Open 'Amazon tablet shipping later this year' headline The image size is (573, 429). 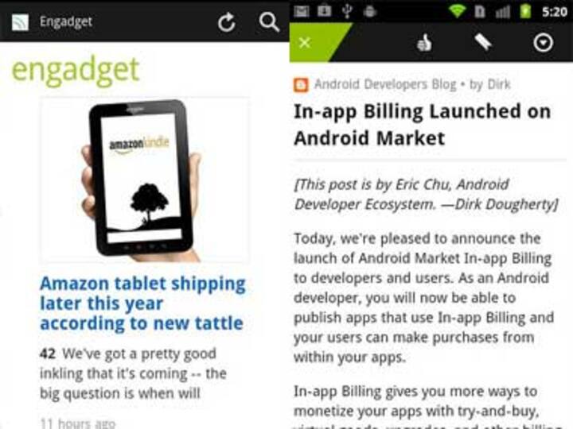(142, 303)
